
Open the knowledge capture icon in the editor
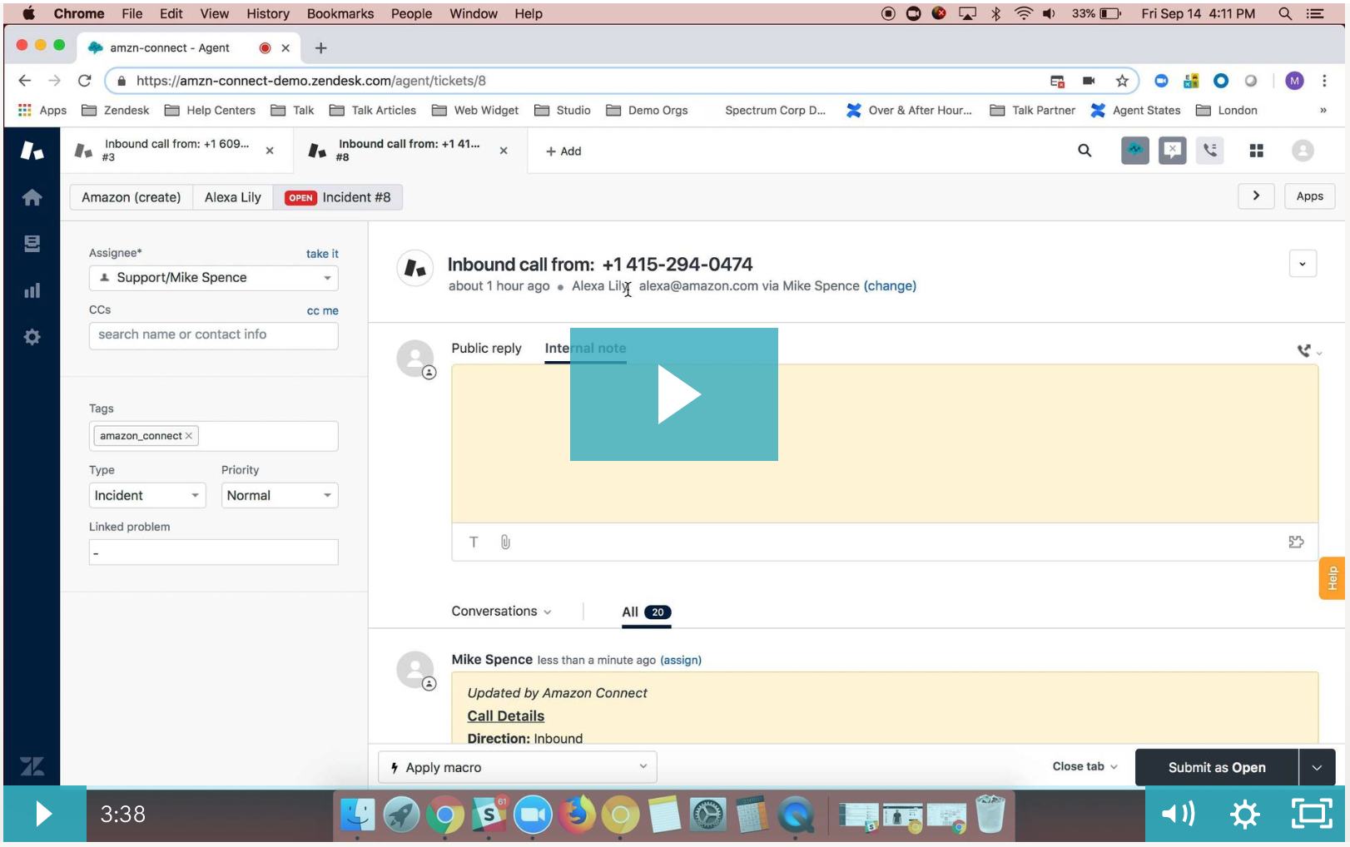coord(1296,542)
